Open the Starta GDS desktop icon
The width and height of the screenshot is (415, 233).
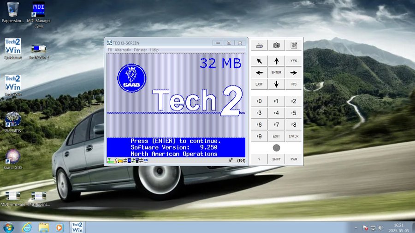(13, 159)
